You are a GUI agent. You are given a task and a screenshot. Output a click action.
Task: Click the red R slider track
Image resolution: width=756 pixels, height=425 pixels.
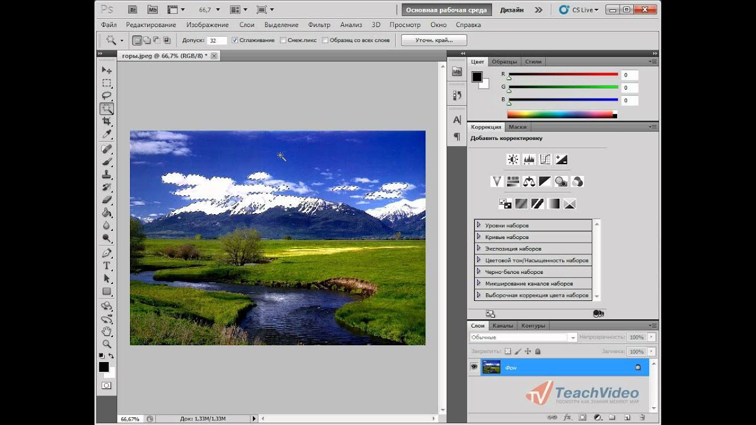563,74
